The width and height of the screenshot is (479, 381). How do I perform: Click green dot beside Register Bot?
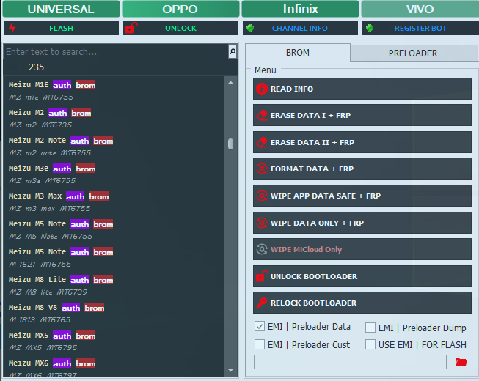370,28
